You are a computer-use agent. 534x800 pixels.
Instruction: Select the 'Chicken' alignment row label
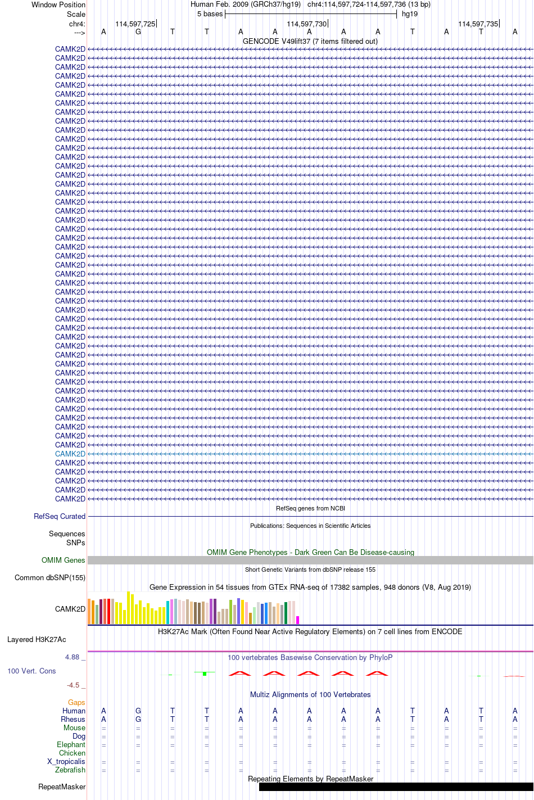click(x=73, y=753)
